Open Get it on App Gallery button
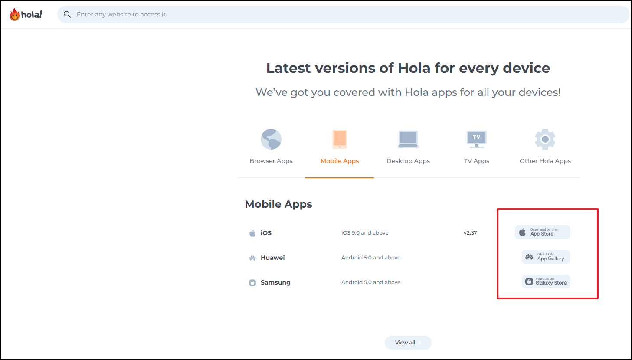This screenshot has height=360, width=632. (546, 257)
